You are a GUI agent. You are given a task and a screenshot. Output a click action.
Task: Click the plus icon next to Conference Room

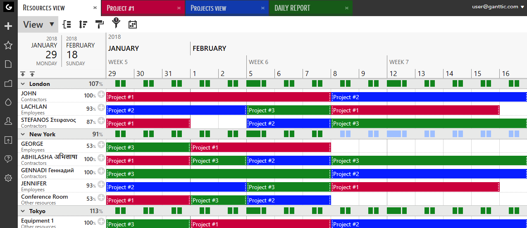(x=101, y=197)
